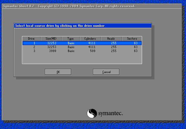The height and width of the screenshot is (129, 186).
Task: Click the Basic type cell of drive 2
Action: coord(71,47)
